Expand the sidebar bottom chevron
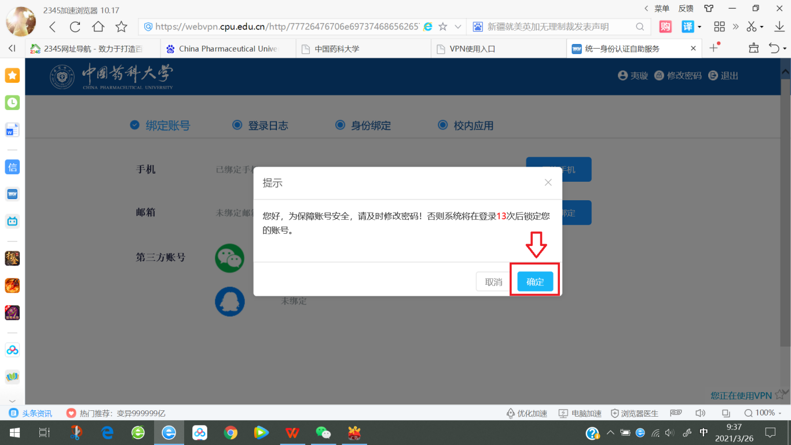This screenshot has height=445, width=791. click(12, 401)
